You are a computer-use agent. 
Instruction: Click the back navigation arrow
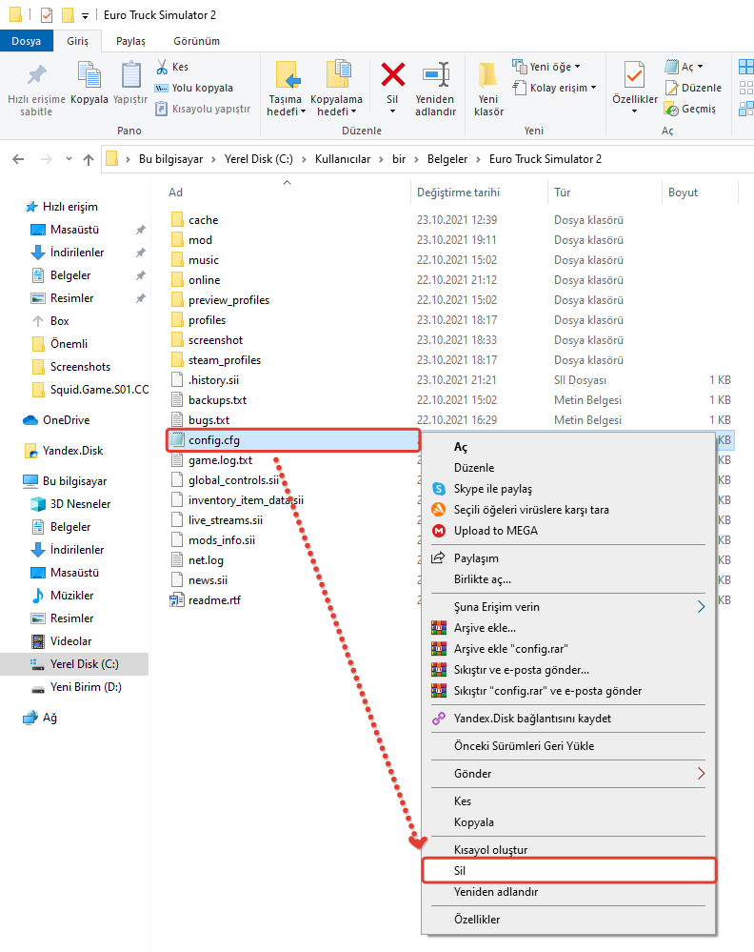18,159
